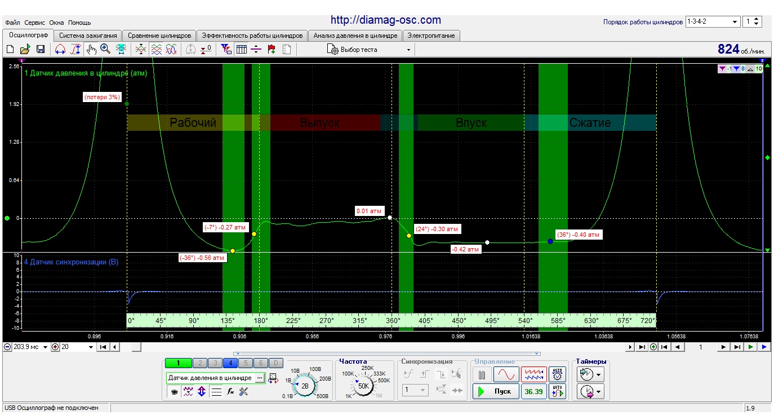The width and height of the screenshot is (774, 415).
Task: Click the separate channels waveform icon
Action: [x=156, y=50]
